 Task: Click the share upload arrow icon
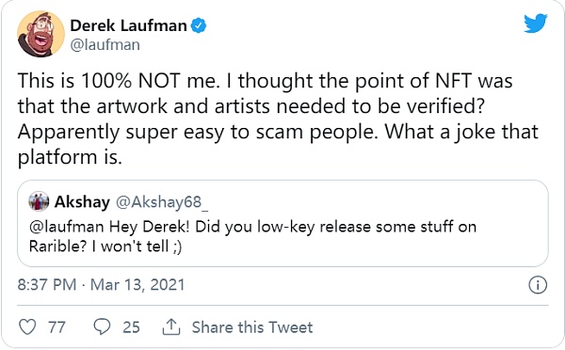[x=171, y=326]
